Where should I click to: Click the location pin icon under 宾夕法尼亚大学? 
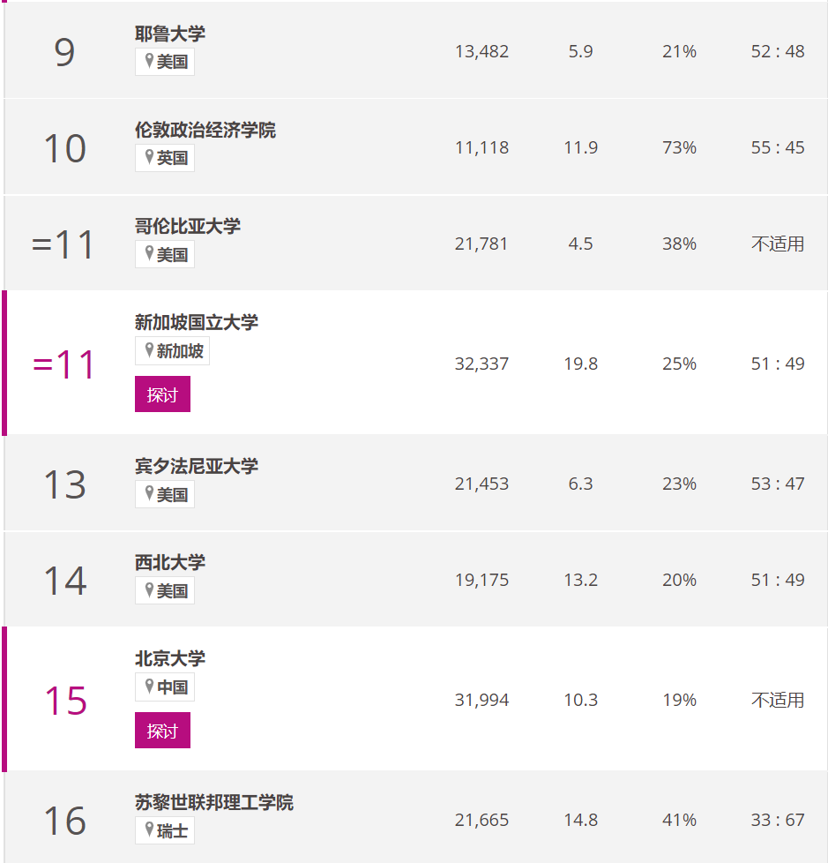(149, 493)
